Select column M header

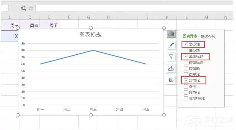click(206, 17)
